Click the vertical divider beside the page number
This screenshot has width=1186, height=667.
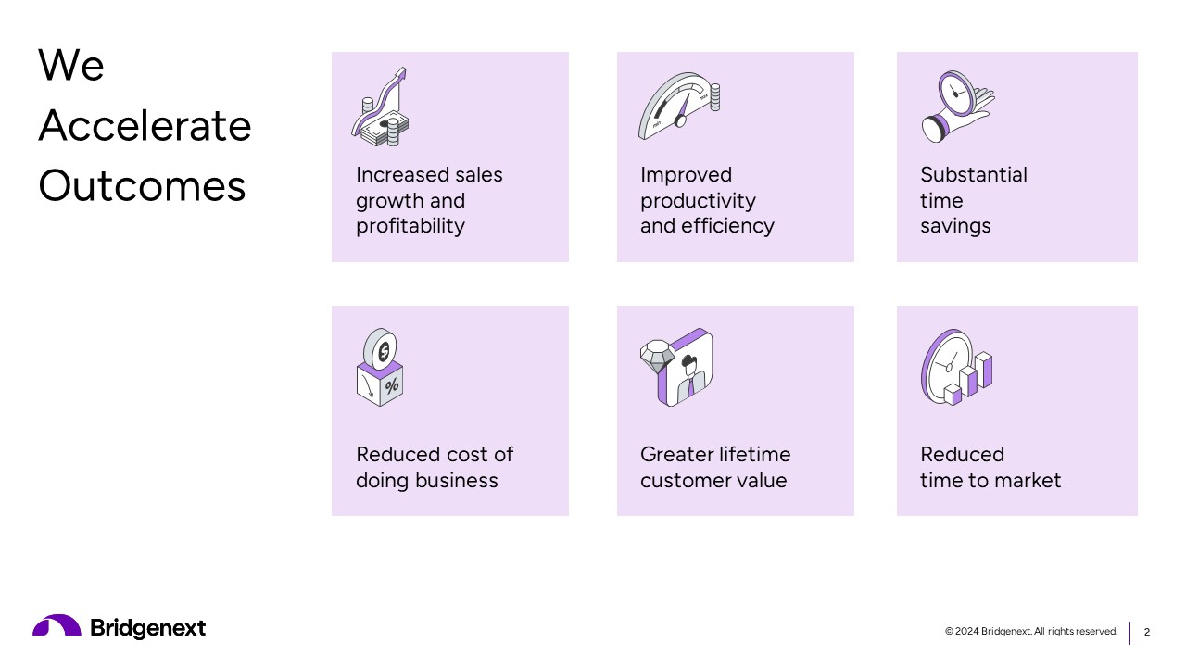1130,633
